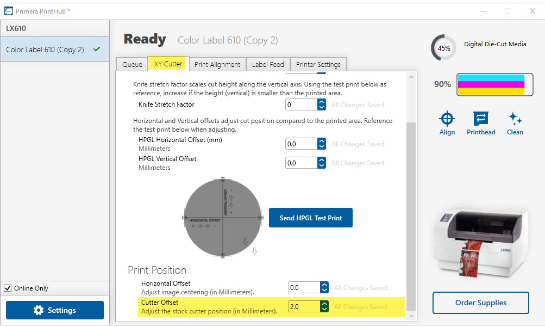
Task: Click the cyan ink stripe
Action: 491,78
